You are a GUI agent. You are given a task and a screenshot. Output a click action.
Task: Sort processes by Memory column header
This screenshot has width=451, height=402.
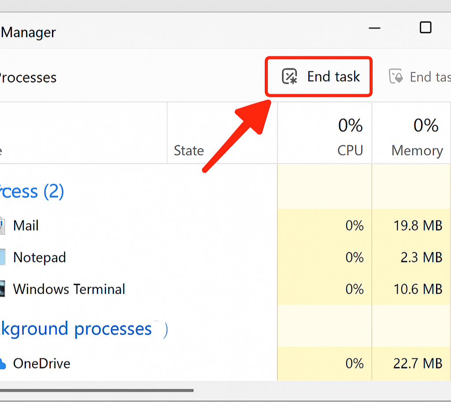click(411, 133)
